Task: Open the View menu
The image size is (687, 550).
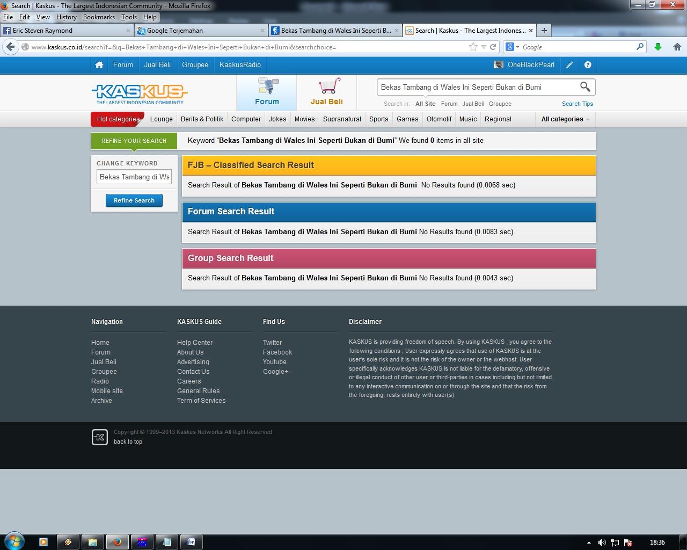Action: 43,17
